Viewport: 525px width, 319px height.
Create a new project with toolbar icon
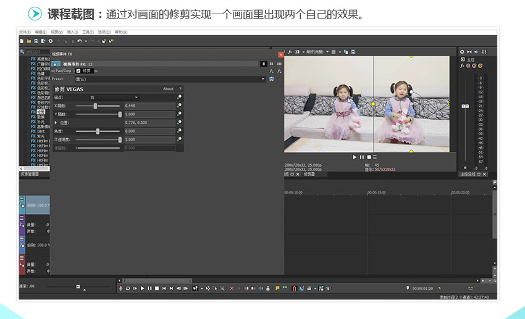[x=22, y=41]
